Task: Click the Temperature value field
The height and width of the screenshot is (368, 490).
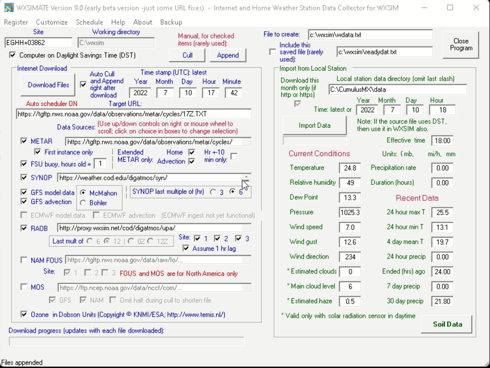Action: coord(350,168)
